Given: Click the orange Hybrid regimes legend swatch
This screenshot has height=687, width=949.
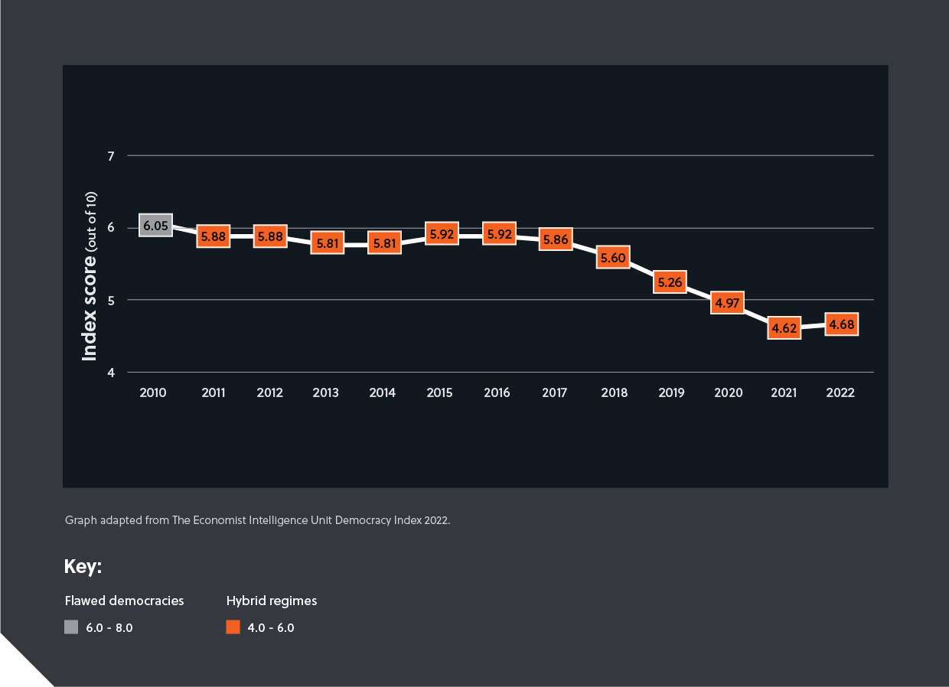Looking at the screenshot, I should coord(233,627).
